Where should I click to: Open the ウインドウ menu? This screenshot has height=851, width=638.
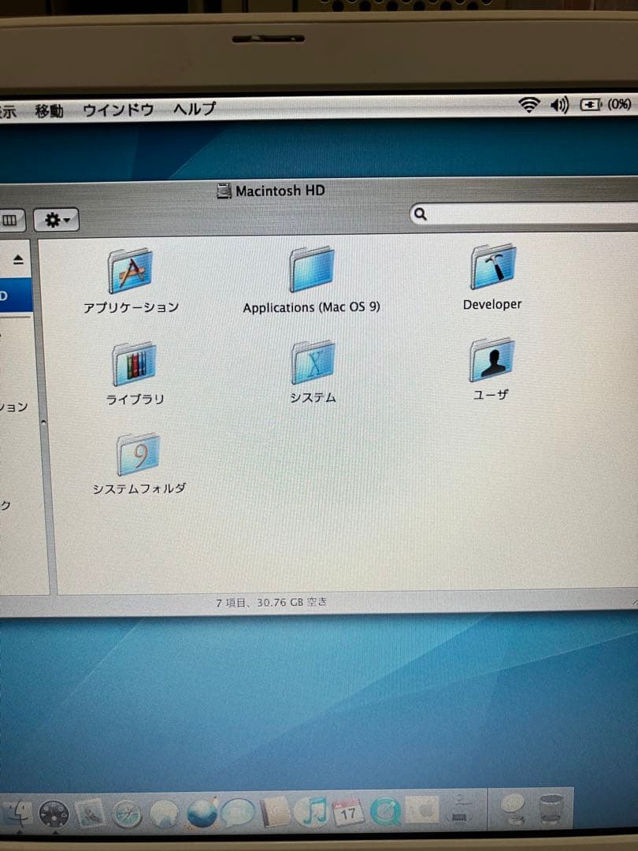pyautogui.click(x=117, y=110)
